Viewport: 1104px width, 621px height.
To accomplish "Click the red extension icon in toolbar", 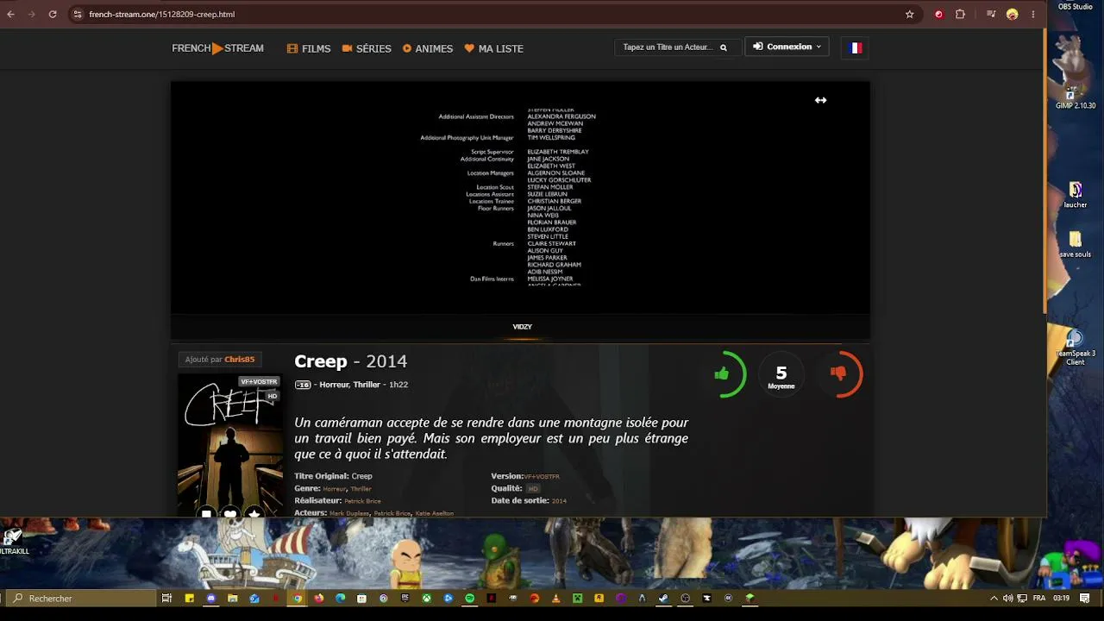I will [939, 15].
